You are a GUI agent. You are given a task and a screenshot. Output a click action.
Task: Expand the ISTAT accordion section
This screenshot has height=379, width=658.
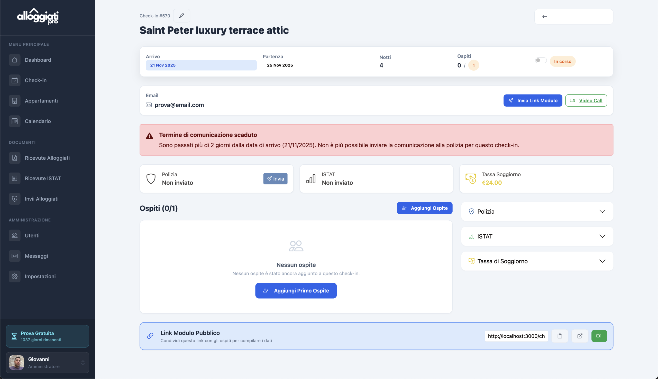[x=537, y=236]
